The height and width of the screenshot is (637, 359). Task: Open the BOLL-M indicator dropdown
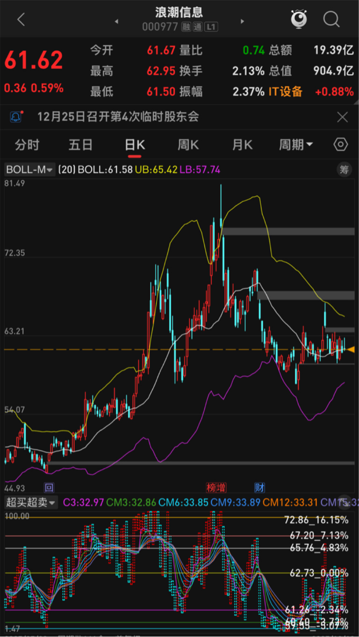pyautogui.click(x=29, y=170)
